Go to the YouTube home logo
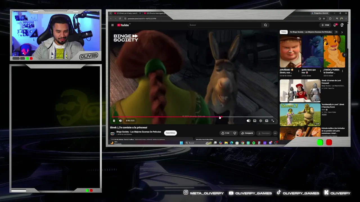This screenshot has width=360, height=202. click(123, 25)
